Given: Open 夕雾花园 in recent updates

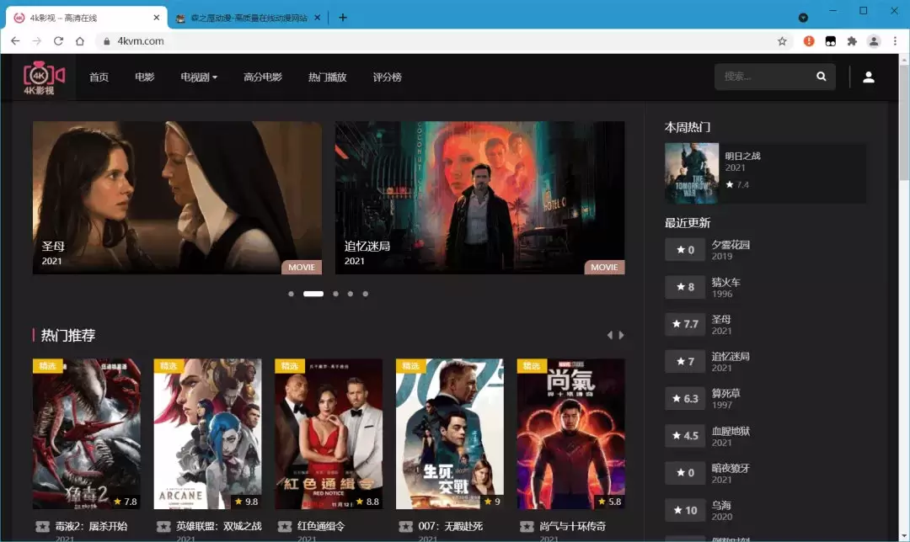Looking at the screenshot, I should pyautogui.click(x=731, y=245).
